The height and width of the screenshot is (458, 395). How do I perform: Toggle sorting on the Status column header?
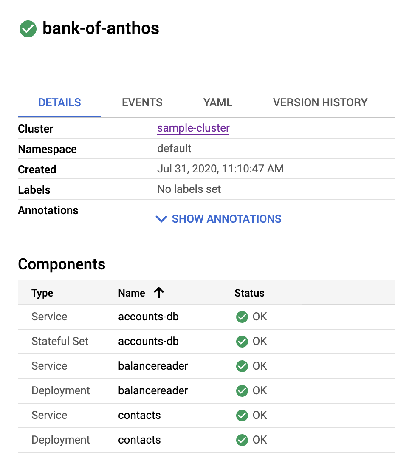(x=249, y=293)
